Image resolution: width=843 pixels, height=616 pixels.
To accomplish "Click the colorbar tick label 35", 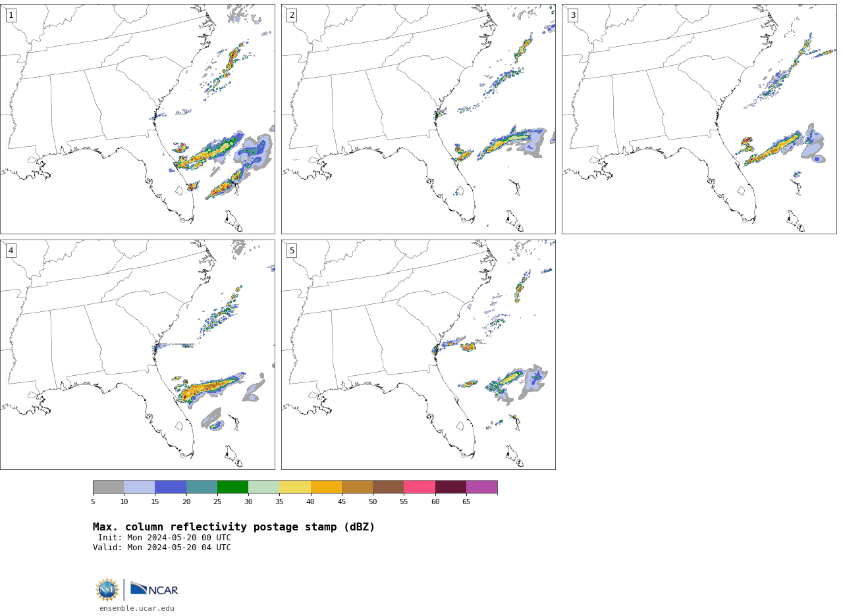I will (279, 502).
